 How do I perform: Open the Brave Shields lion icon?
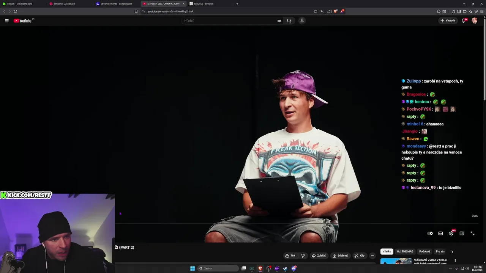(336, 11)
